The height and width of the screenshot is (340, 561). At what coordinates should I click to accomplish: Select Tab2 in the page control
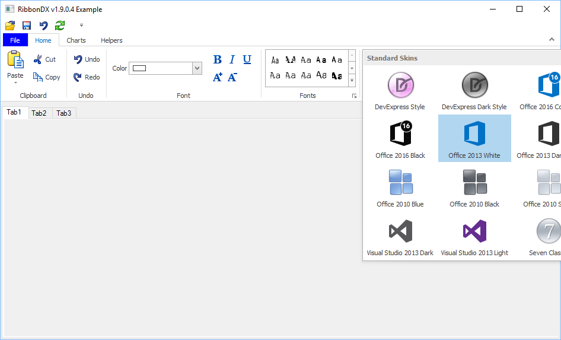coord(39,113)
